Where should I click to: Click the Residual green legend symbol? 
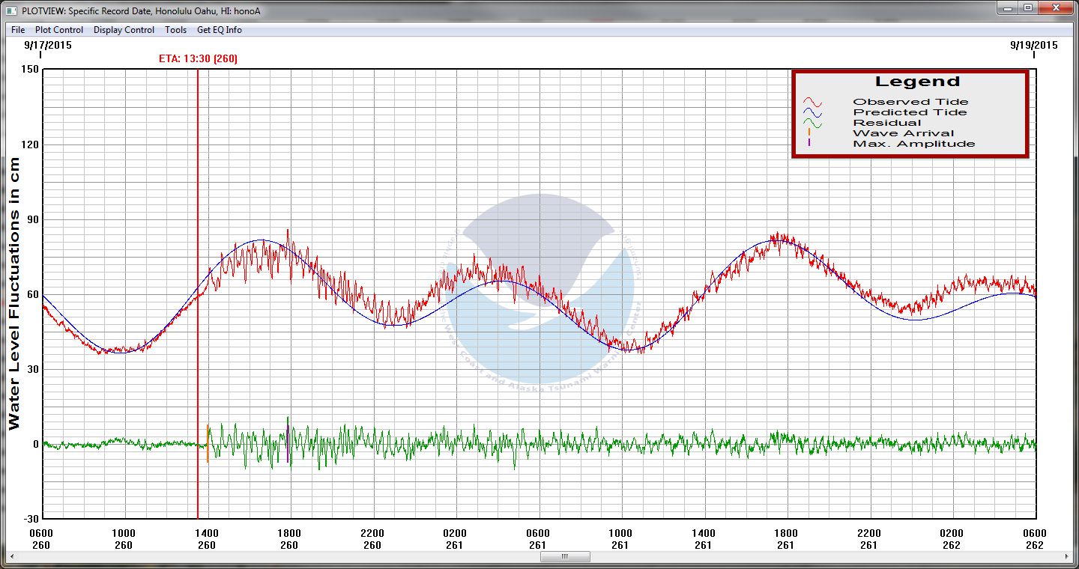(x=812, y=124)
